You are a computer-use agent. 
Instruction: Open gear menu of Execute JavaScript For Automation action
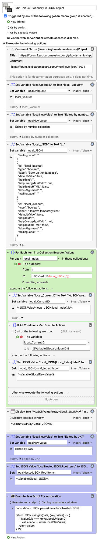(x=92, y=496)
